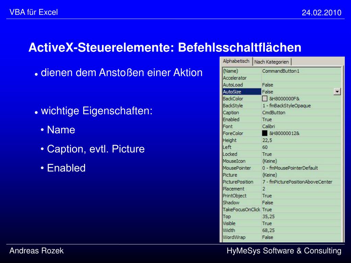Click the black ForeColor swatch
This screenshot has width=351, height=263.
click(x=265, y=133)
